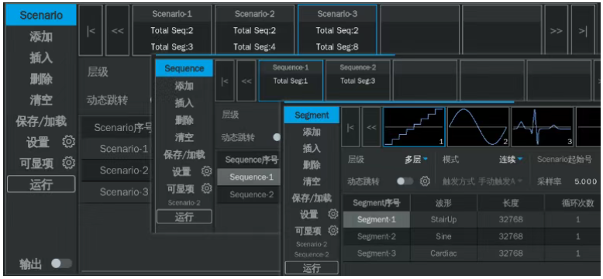Select the Segment header tab
This screenshot has width=603, height=279.
pyautogui.click(x=312, y=115)
